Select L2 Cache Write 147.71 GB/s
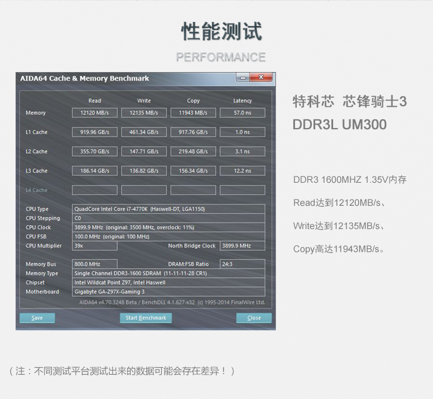The image size is (433, 399). pyautogui.click(x=144, y=152)
